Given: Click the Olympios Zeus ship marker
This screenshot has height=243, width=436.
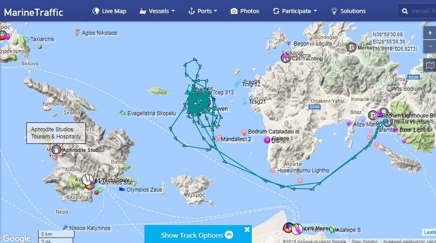Looking at the screenshot, I should [x=122, y=189].
